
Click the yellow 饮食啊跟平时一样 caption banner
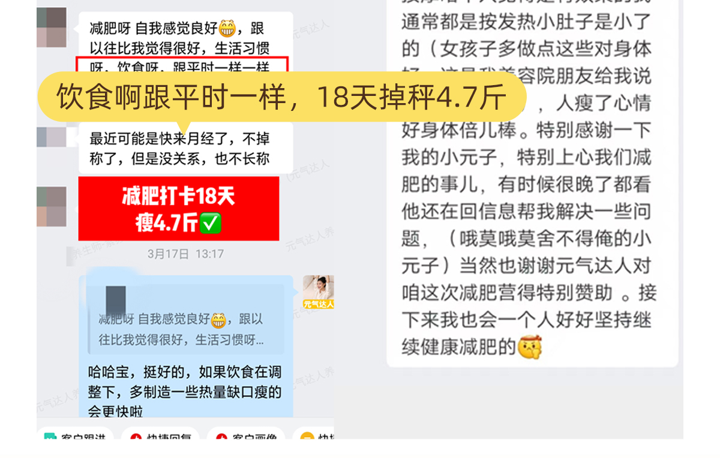point(282,97)
